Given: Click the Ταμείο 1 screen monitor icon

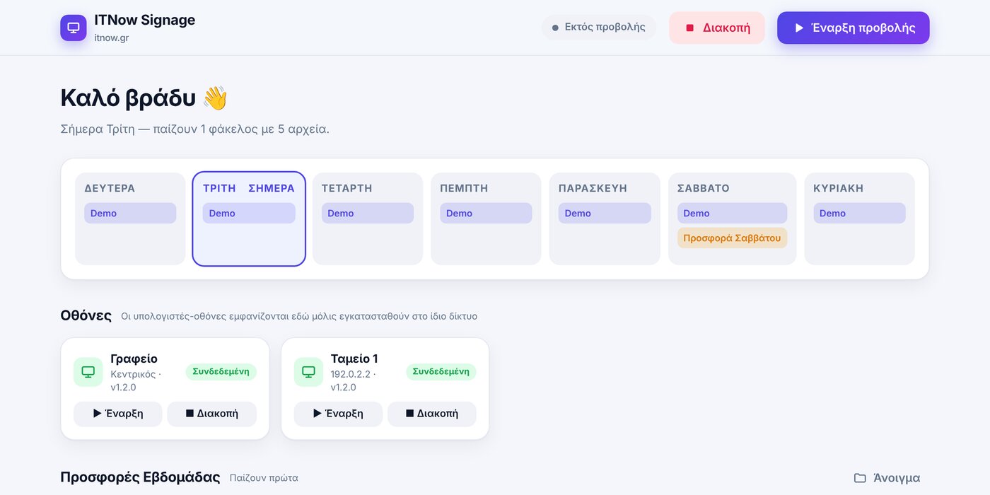Looking at the screenshot, I should (308, 372).
